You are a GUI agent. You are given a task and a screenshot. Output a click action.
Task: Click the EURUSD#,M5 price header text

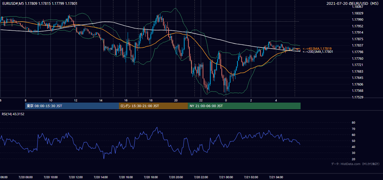coord(39,4)
